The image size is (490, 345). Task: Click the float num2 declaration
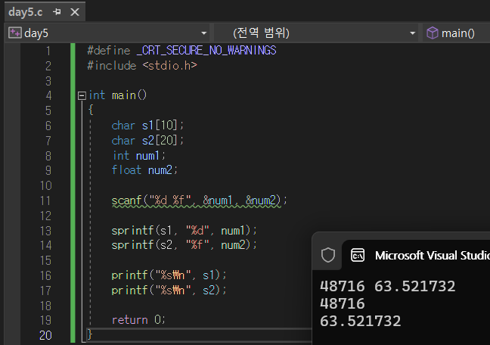(x=144, y=170)
